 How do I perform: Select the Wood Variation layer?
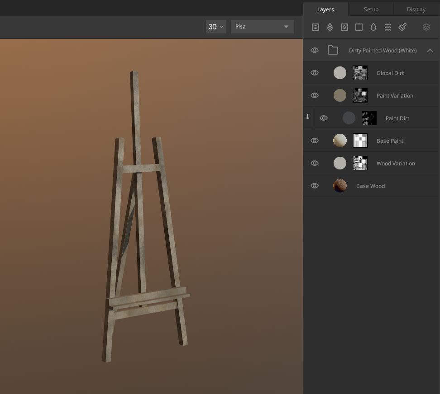pos(396,163)
